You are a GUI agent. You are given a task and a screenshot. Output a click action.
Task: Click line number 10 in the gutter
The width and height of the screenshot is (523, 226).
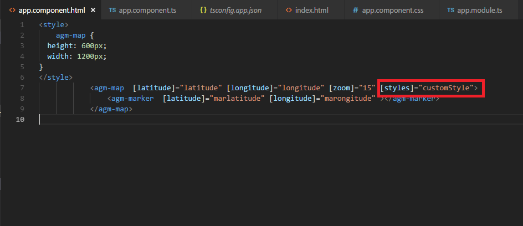(20, 119)
